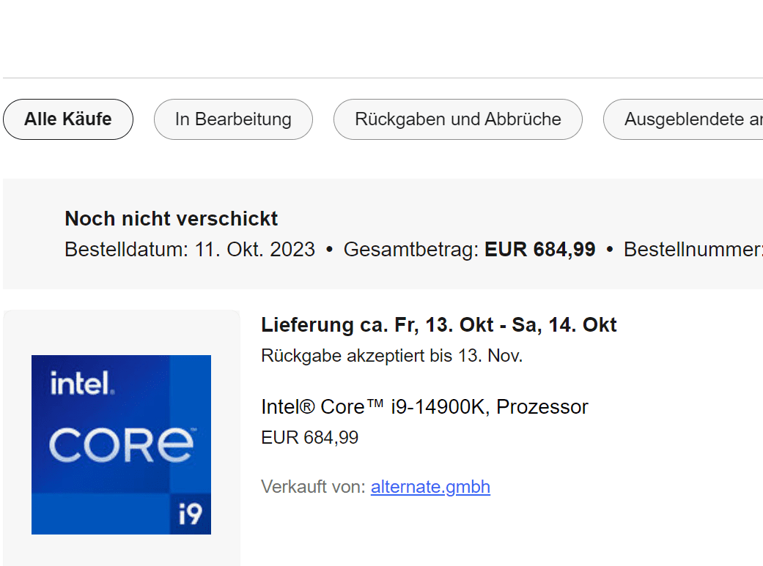Image resolution: width=763 pixels, height=566 pixels.
Task: Click the Gesamtbetrag label in the order header
Action: (411, 250)
